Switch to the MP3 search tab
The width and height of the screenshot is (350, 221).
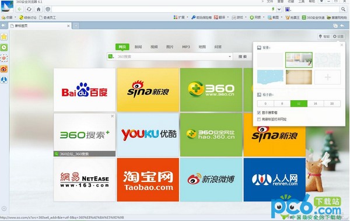click(x=186, y=47)
